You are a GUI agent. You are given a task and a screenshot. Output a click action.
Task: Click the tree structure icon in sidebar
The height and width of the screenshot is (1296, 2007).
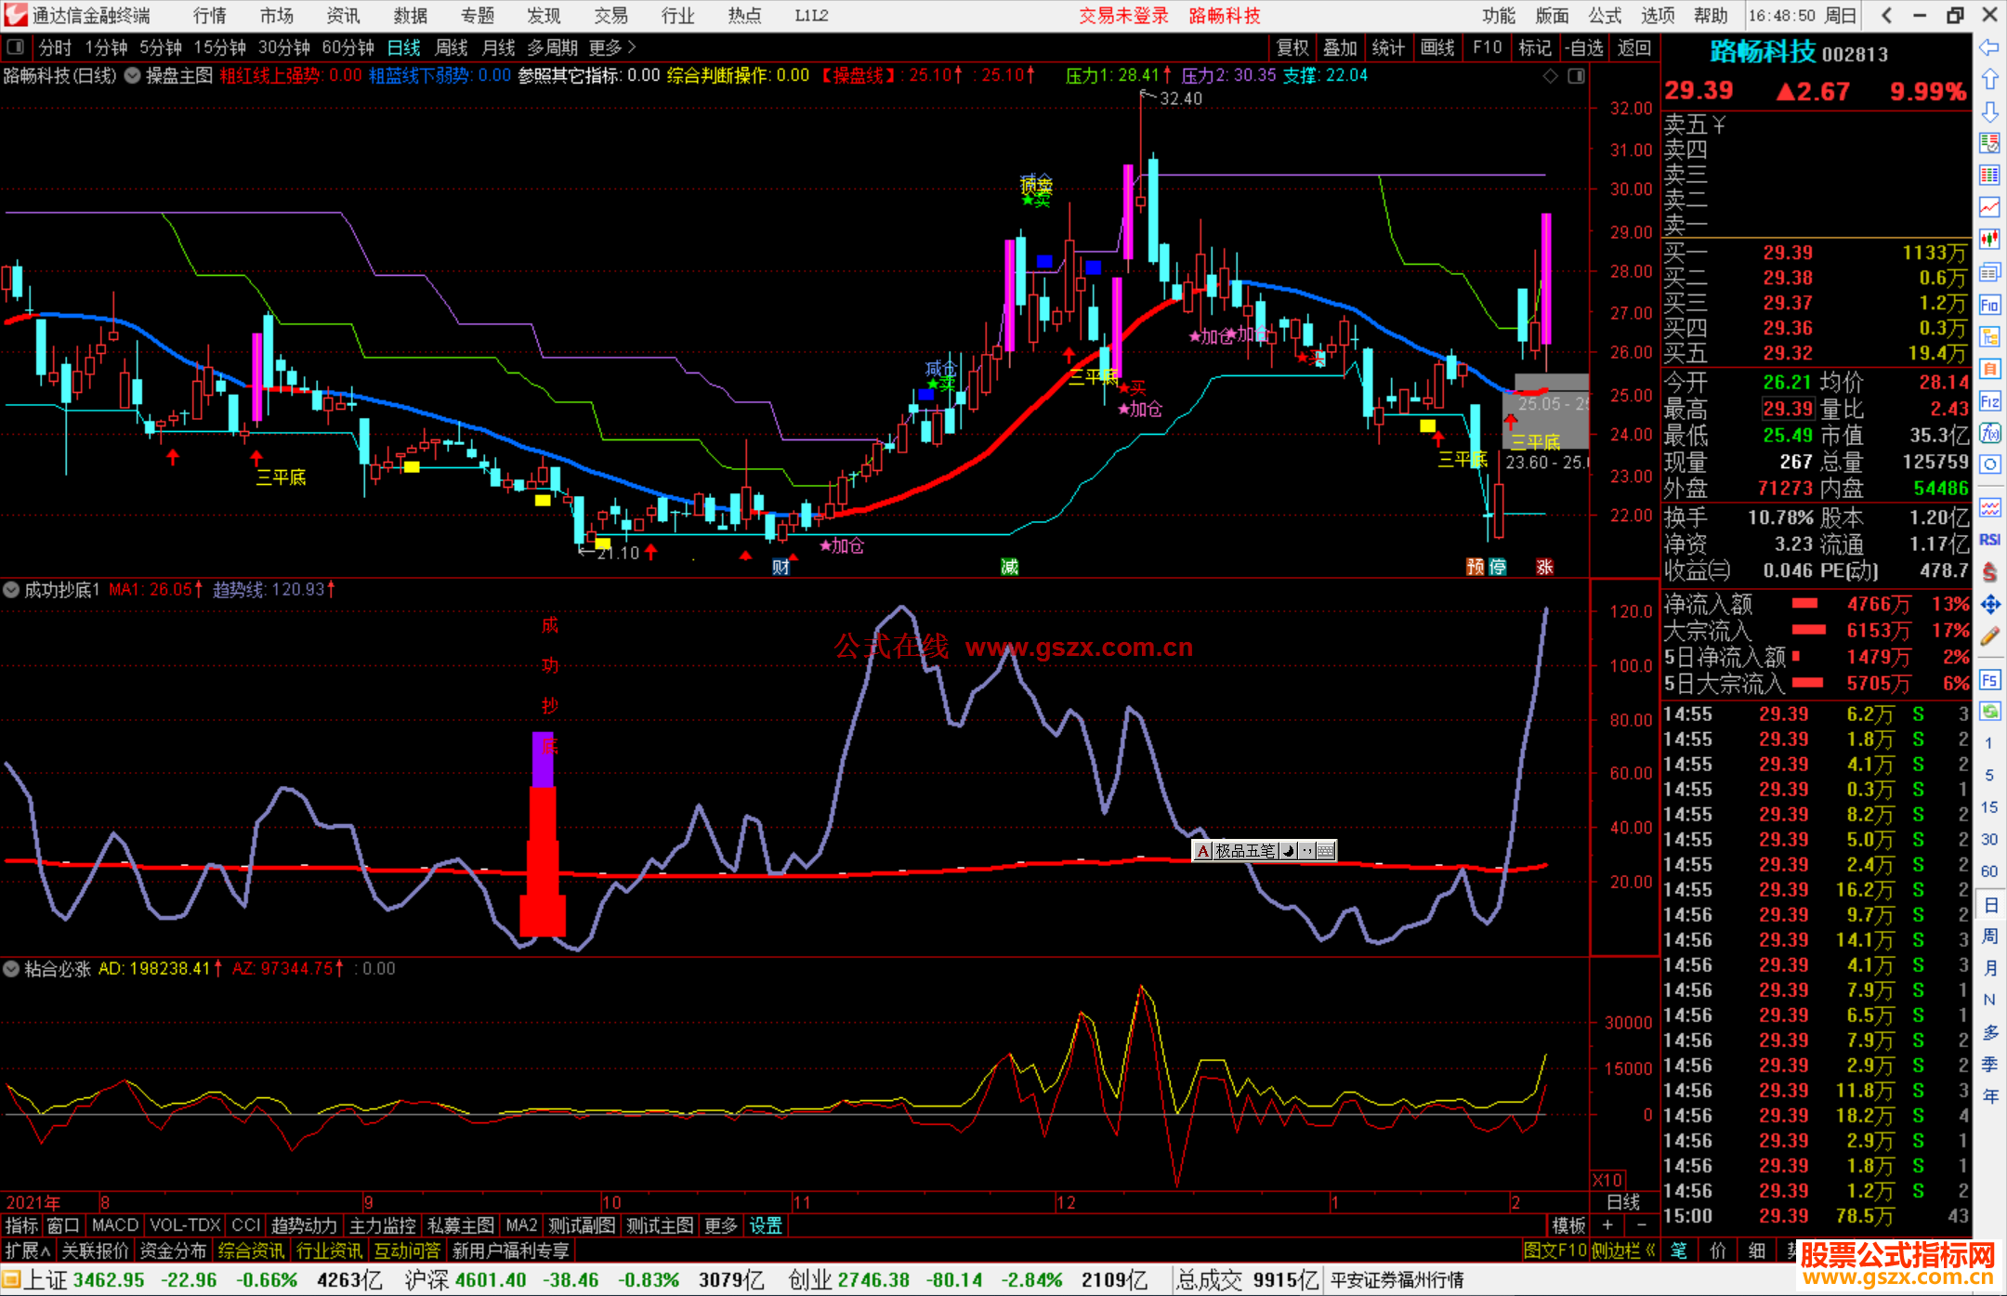click(x=1989, y=336)
